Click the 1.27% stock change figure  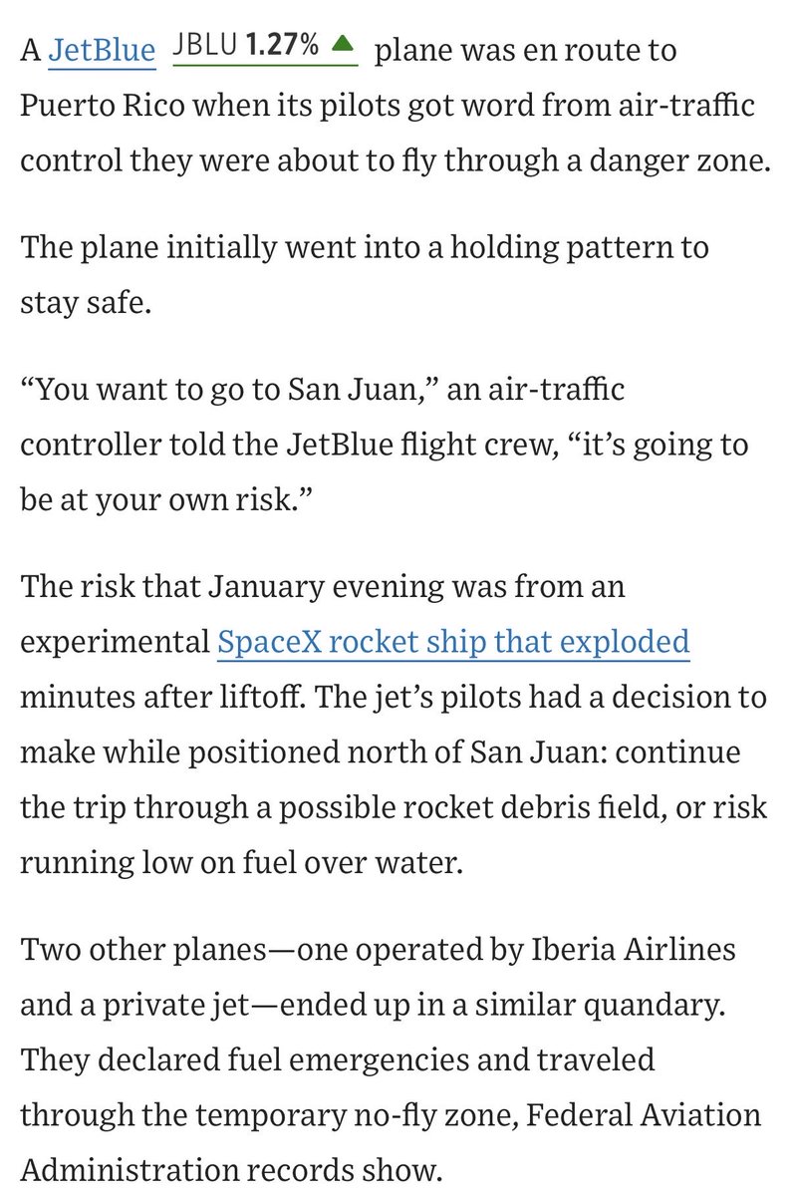click(284, 45)
